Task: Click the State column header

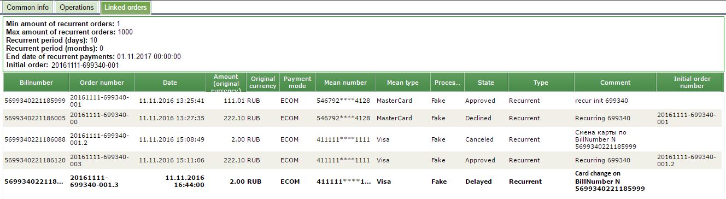Action: click(x=485, y=83)
